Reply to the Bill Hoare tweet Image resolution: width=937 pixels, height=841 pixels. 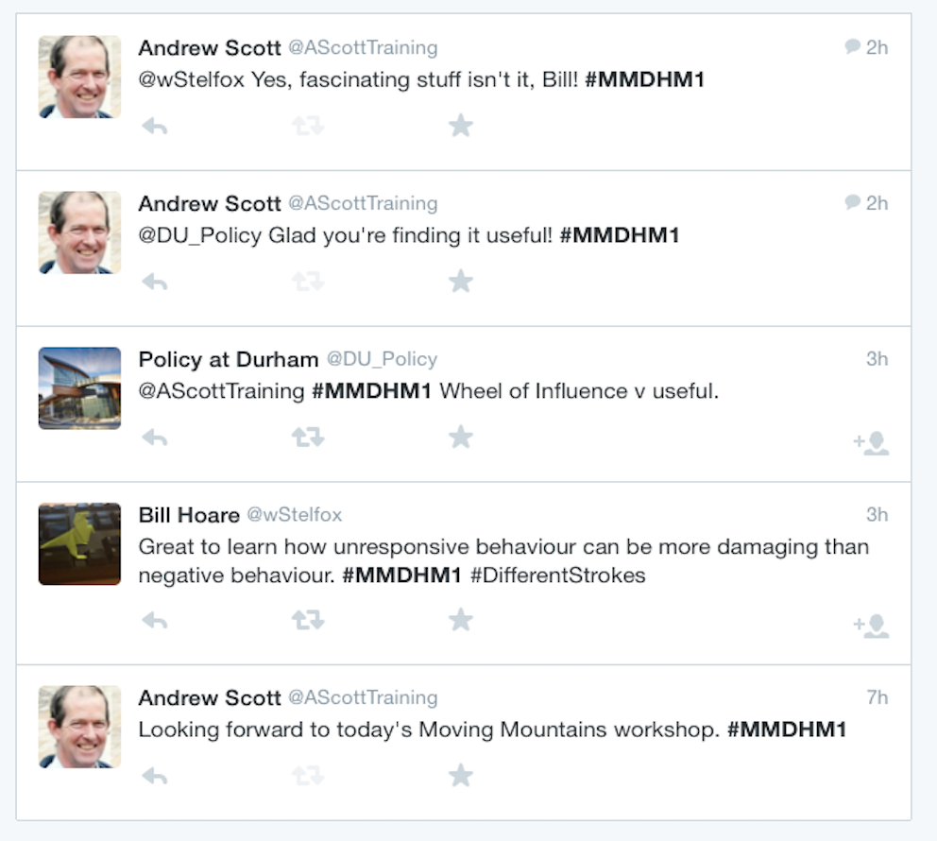point(155,621)
